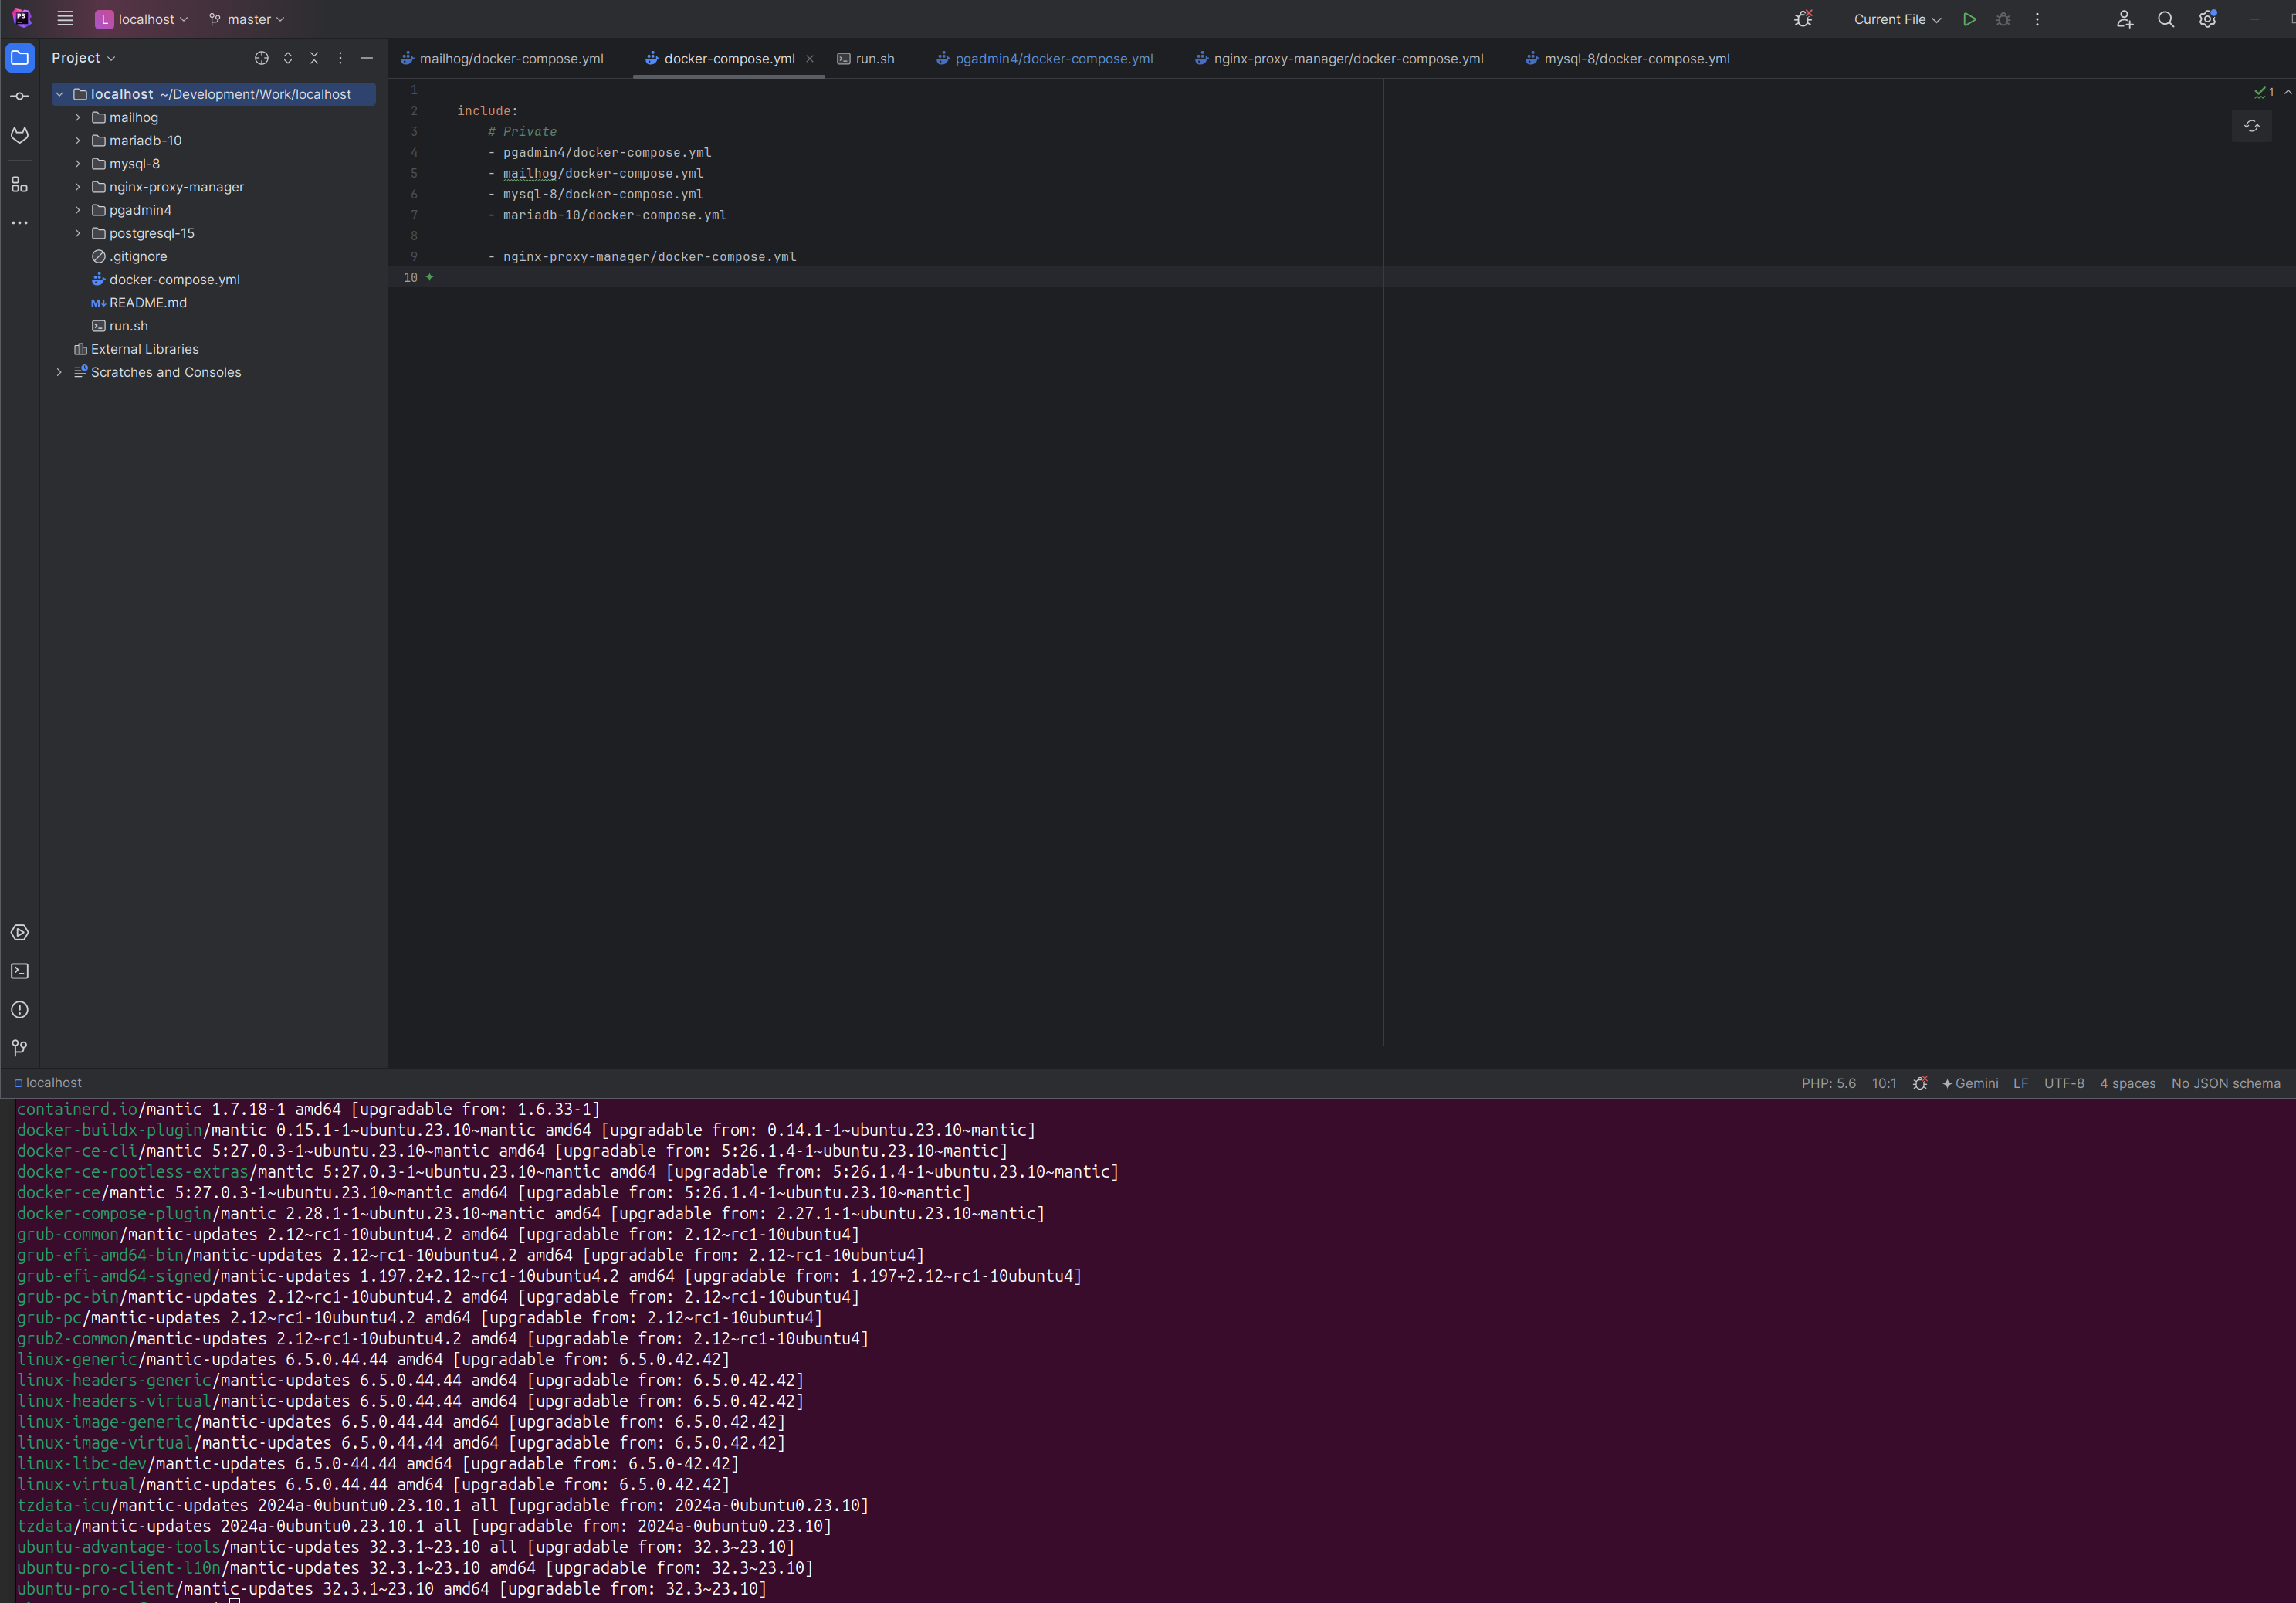Expand Scratches and Consoles node

[x=60, y=372]
